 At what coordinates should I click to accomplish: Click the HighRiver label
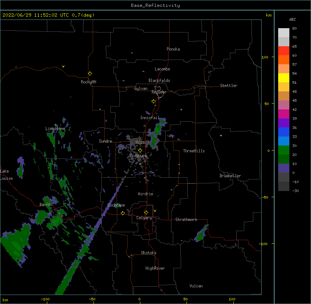coord(155,268)
